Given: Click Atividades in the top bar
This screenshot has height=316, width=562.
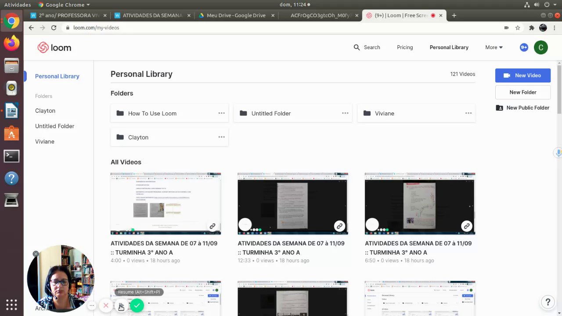Looking at the screenshot, I should click(18, 4).
